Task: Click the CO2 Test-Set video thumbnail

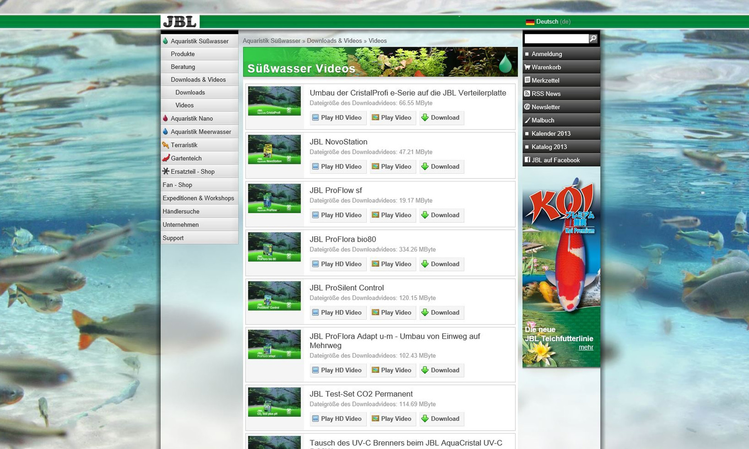Action: point(274,402)
